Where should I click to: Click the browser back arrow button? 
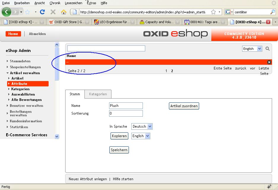click(7, 12)
